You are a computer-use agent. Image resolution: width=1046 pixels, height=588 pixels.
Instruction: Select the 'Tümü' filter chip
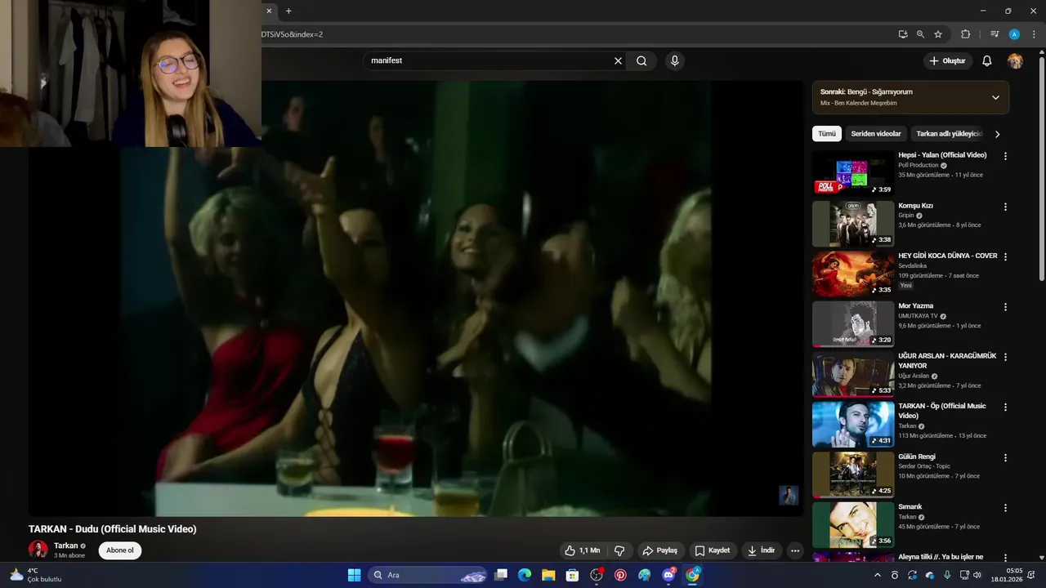827,134
